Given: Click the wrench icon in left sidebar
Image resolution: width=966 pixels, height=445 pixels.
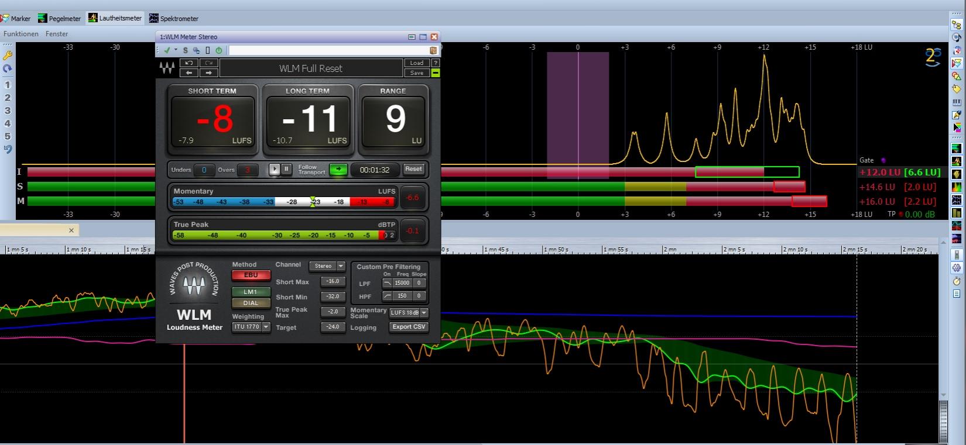Looking at the screenshot, I should (8, 56).
